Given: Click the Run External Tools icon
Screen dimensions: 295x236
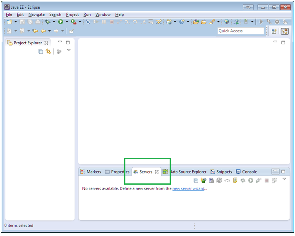Looking at the screenshot, I should (x=73, y=22).
